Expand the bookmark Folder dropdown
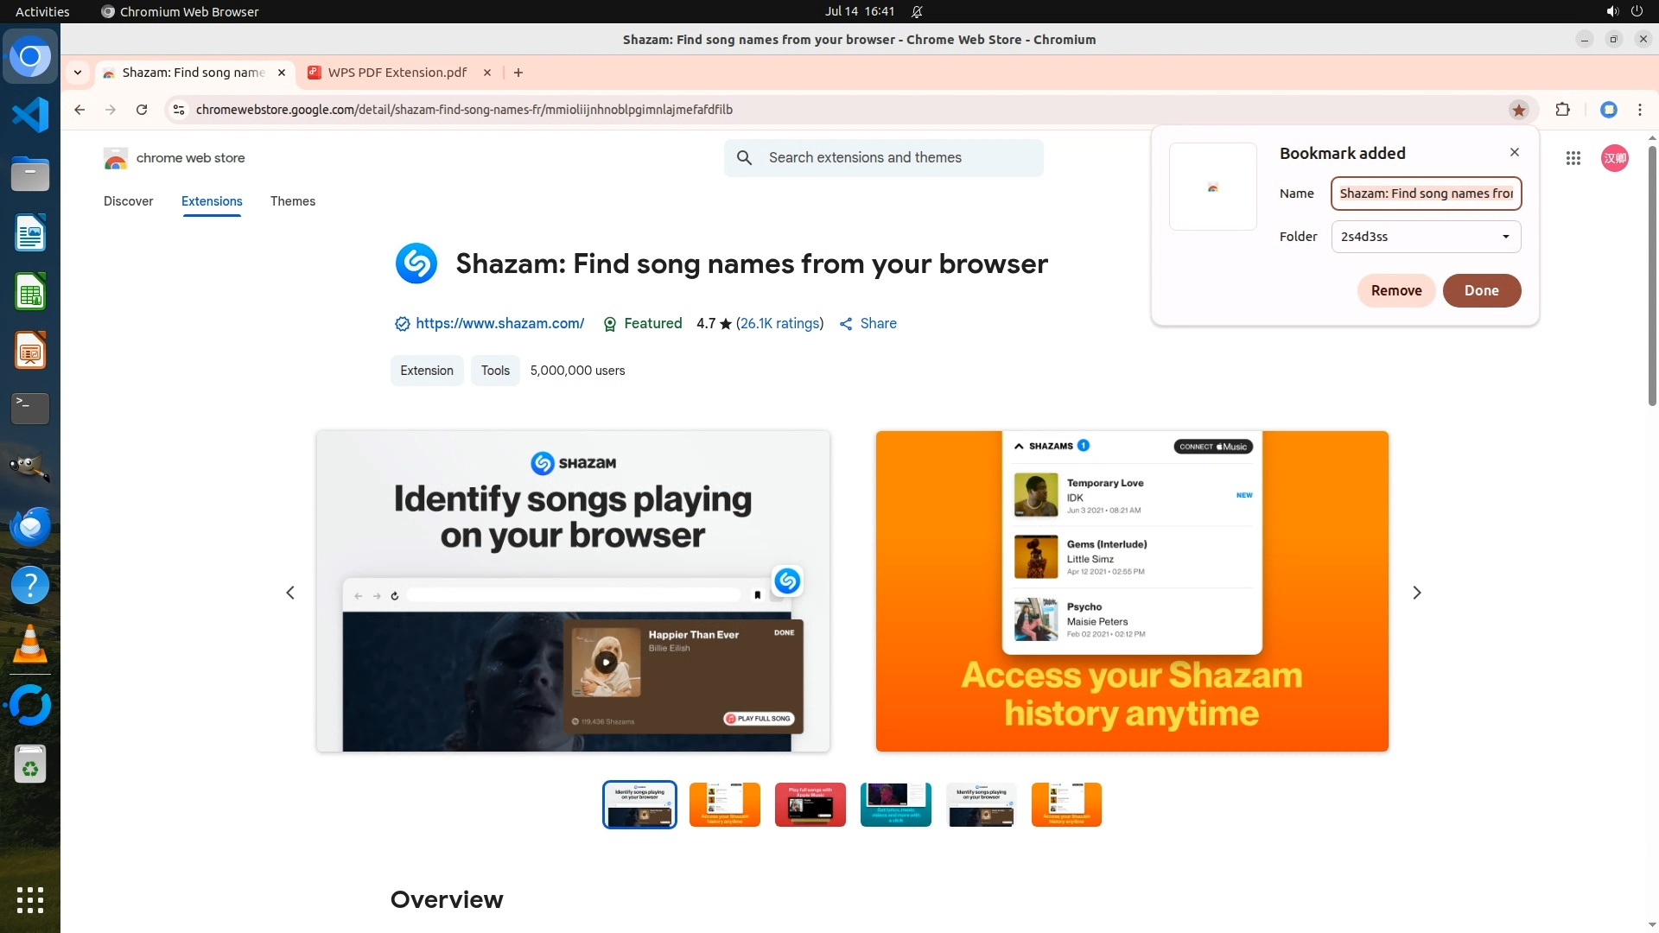The height and width of the screenshot is (933, 1659). coord(1426,237)
